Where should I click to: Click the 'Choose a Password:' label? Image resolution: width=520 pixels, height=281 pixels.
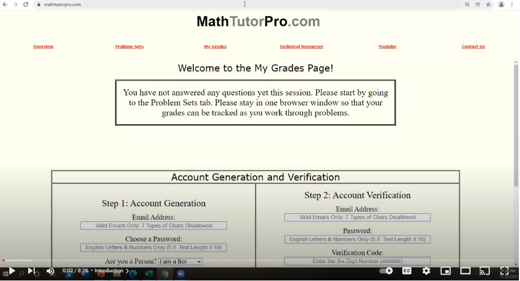click(x=154, y=239)
